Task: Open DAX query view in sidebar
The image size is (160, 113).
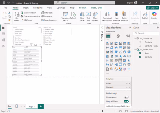Action: 3,46
